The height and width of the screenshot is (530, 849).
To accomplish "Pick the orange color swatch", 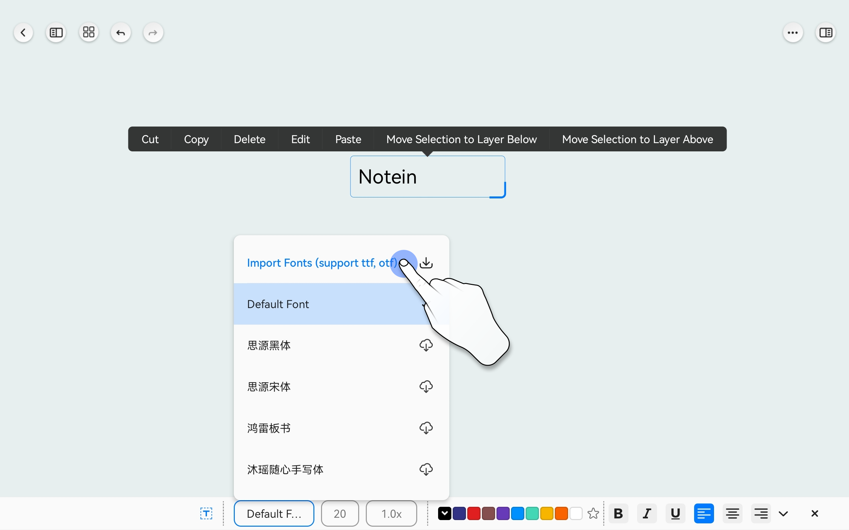I will pos(561,513).
